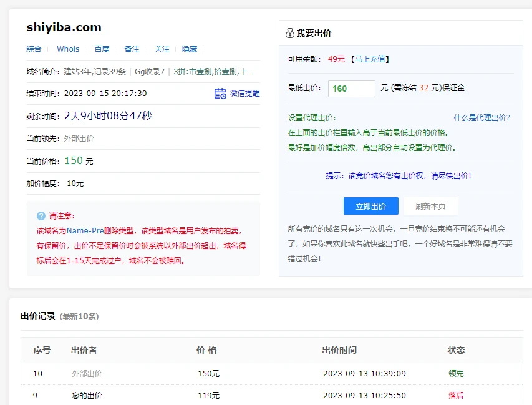Image resolution: width=532 pixels, height=405 pixels.
Task: Click the WeChat reminder calendar icon
Action: [220, 94]
